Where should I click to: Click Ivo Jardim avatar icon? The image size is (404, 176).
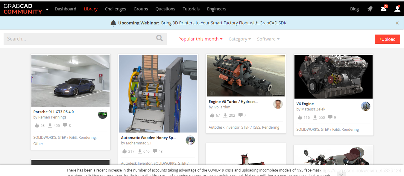point(278,104)
